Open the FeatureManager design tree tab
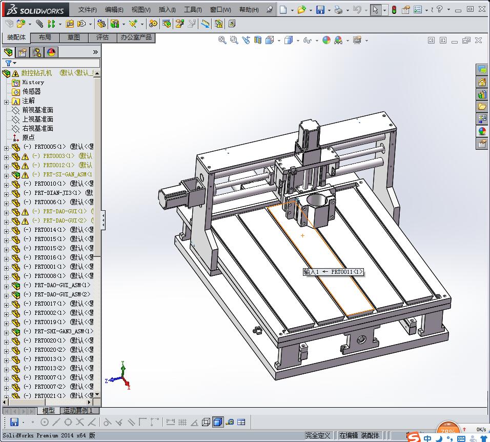The height and width of the screenshot is (442, 490). pyautogui.click(x=8, y=52)
